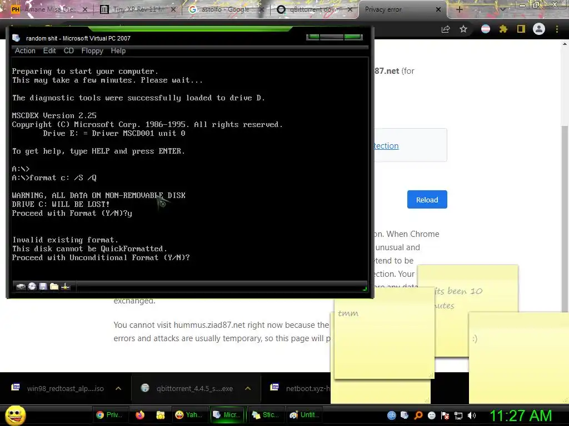This screenshot has height=426, width=569.
Task: Bookmark this page with the star icon
Action: click(463, 29)
